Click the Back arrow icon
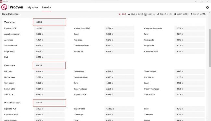Image resolution: width=211 pixels, height=121 pixels. (120, 14)
